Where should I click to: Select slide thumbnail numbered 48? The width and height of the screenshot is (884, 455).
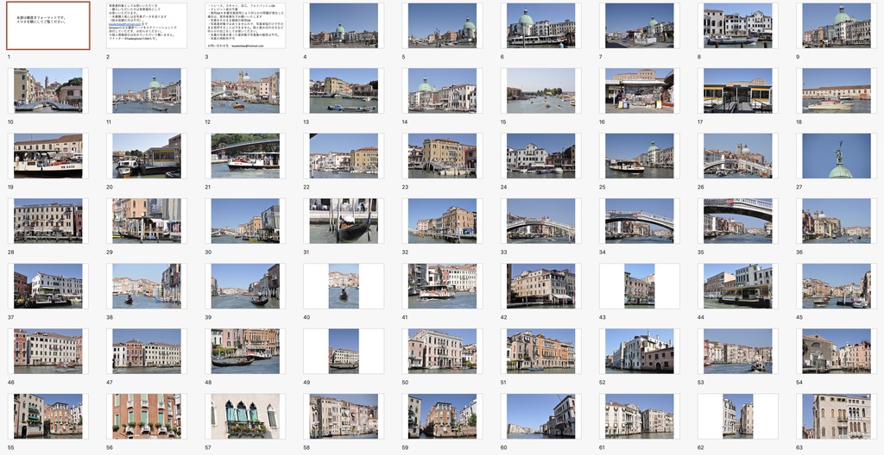tap(245, 352)
